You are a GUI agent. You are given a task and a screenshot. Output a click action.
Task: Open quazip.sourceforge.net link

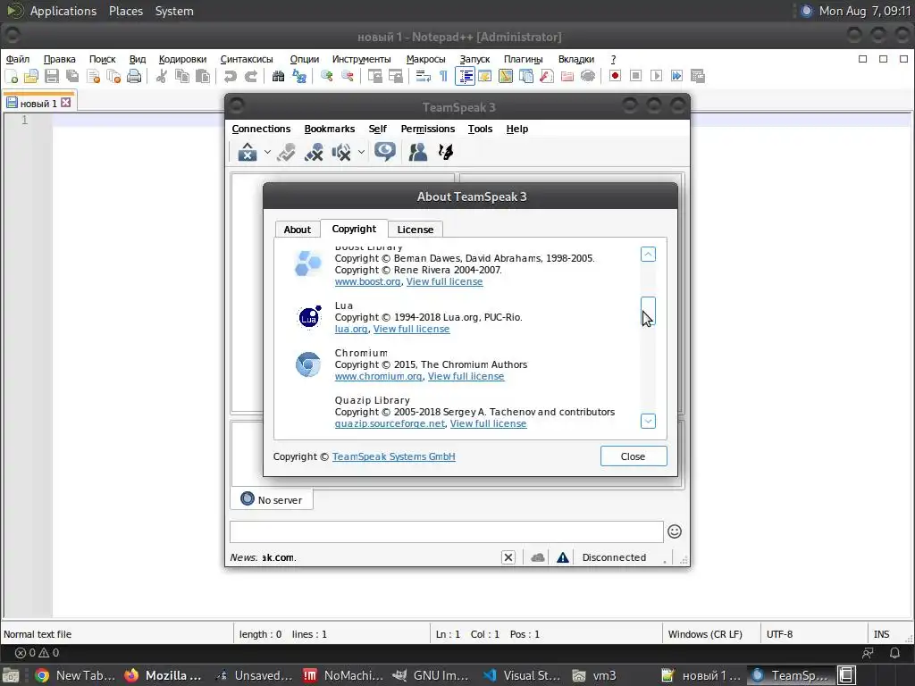(390, 423)
